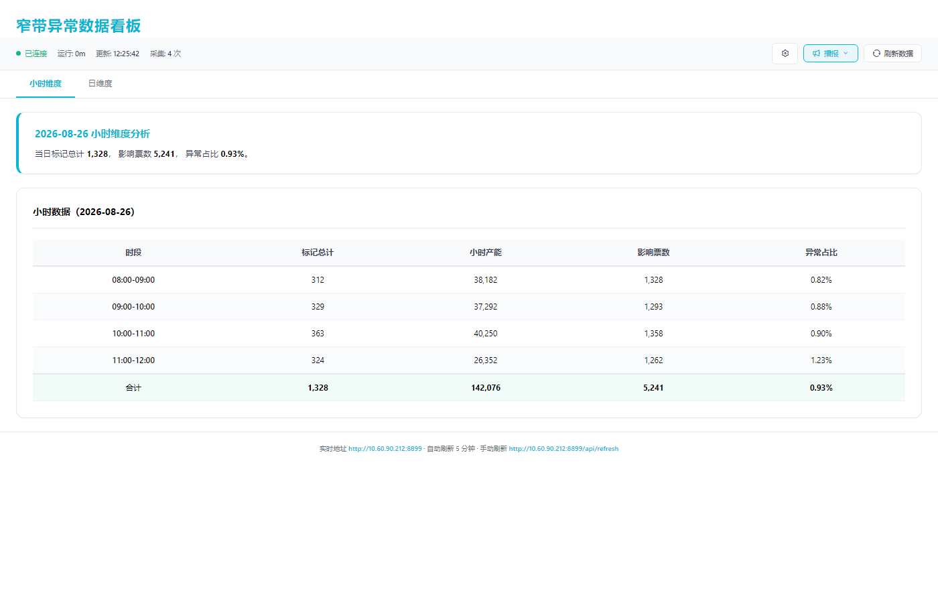
Task: Select the 11:00-12:00 time slot cell
Action: (133, 360)
